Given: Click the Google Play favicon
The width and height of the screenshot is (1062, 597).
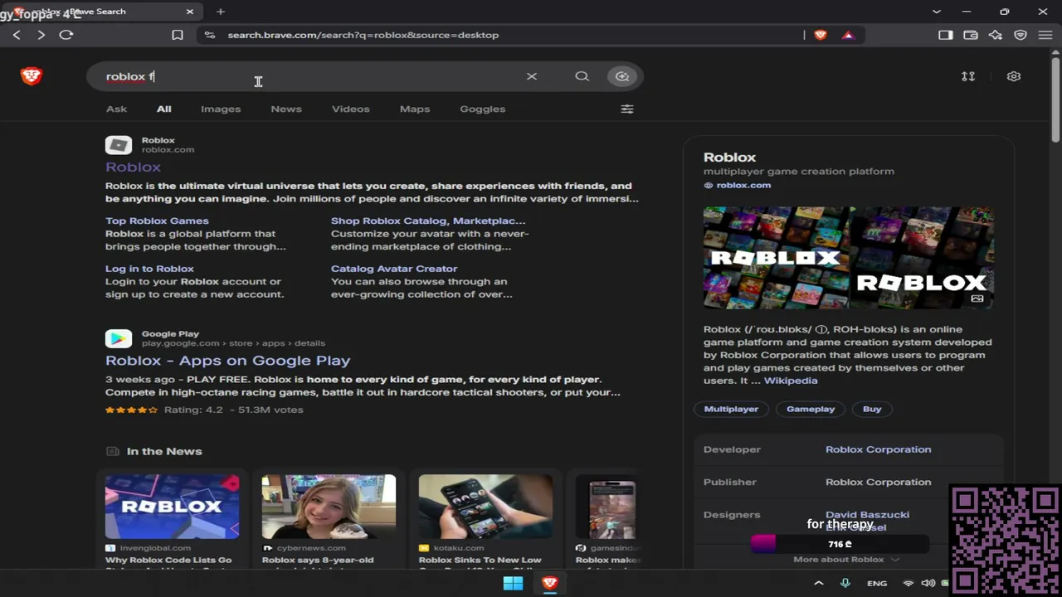Looking at the screenshot, I should (x=119, y=338).
